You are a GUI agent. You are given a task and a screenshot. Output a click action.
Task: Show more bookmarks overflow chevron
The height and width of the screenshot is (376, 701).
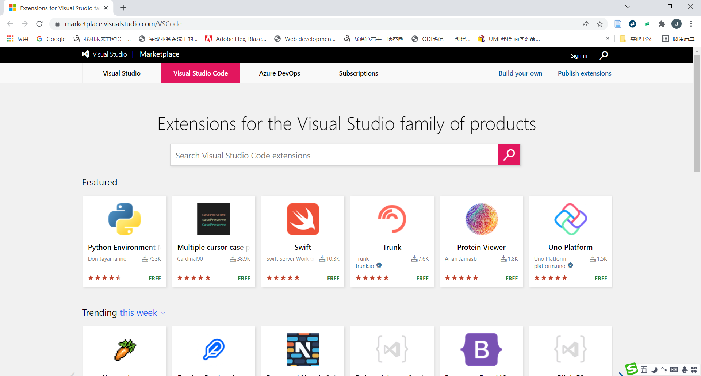(x=608, y=38)
